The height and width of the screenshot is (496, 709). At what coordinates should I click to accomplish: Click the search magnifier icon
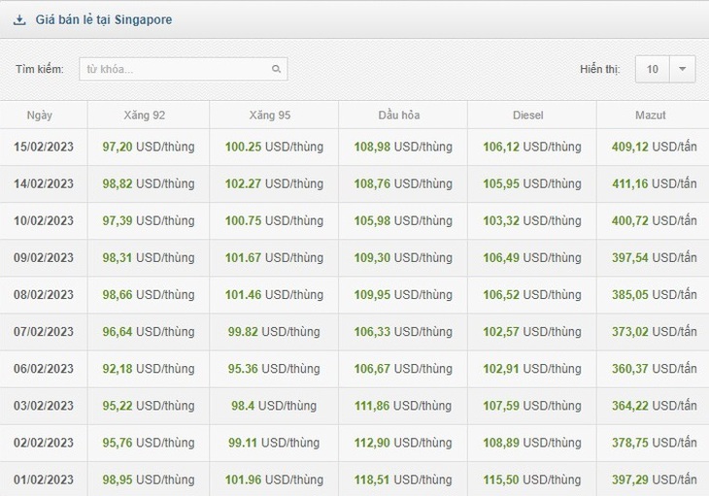tap(276, 69)
